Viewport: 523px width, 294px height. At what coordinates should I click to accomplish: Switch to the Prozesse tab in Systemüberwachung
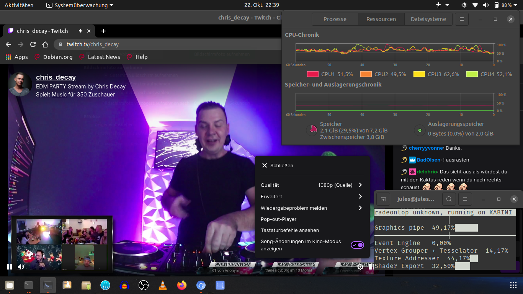pos(335,19)
